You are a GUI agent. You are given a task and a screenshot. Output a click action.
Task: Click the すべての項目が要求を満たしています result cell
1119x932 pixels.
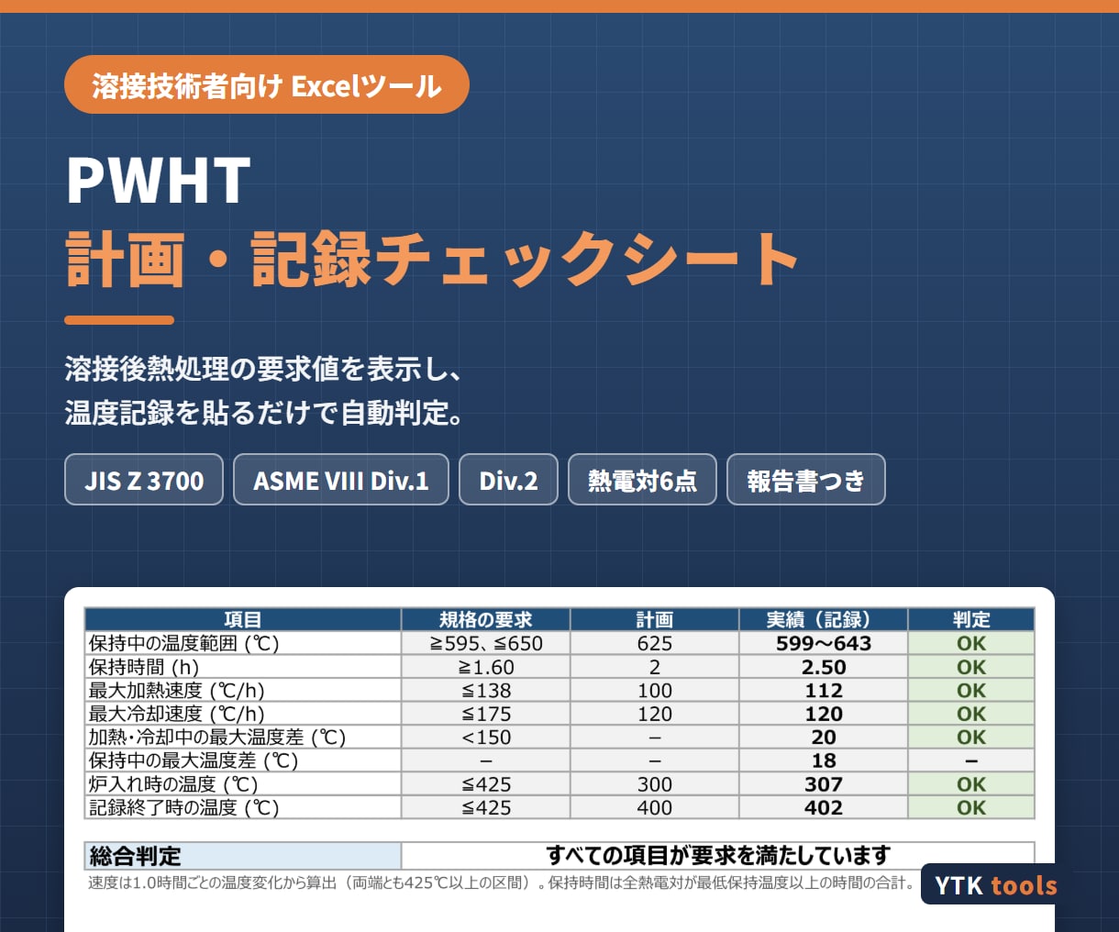point(718,856)
